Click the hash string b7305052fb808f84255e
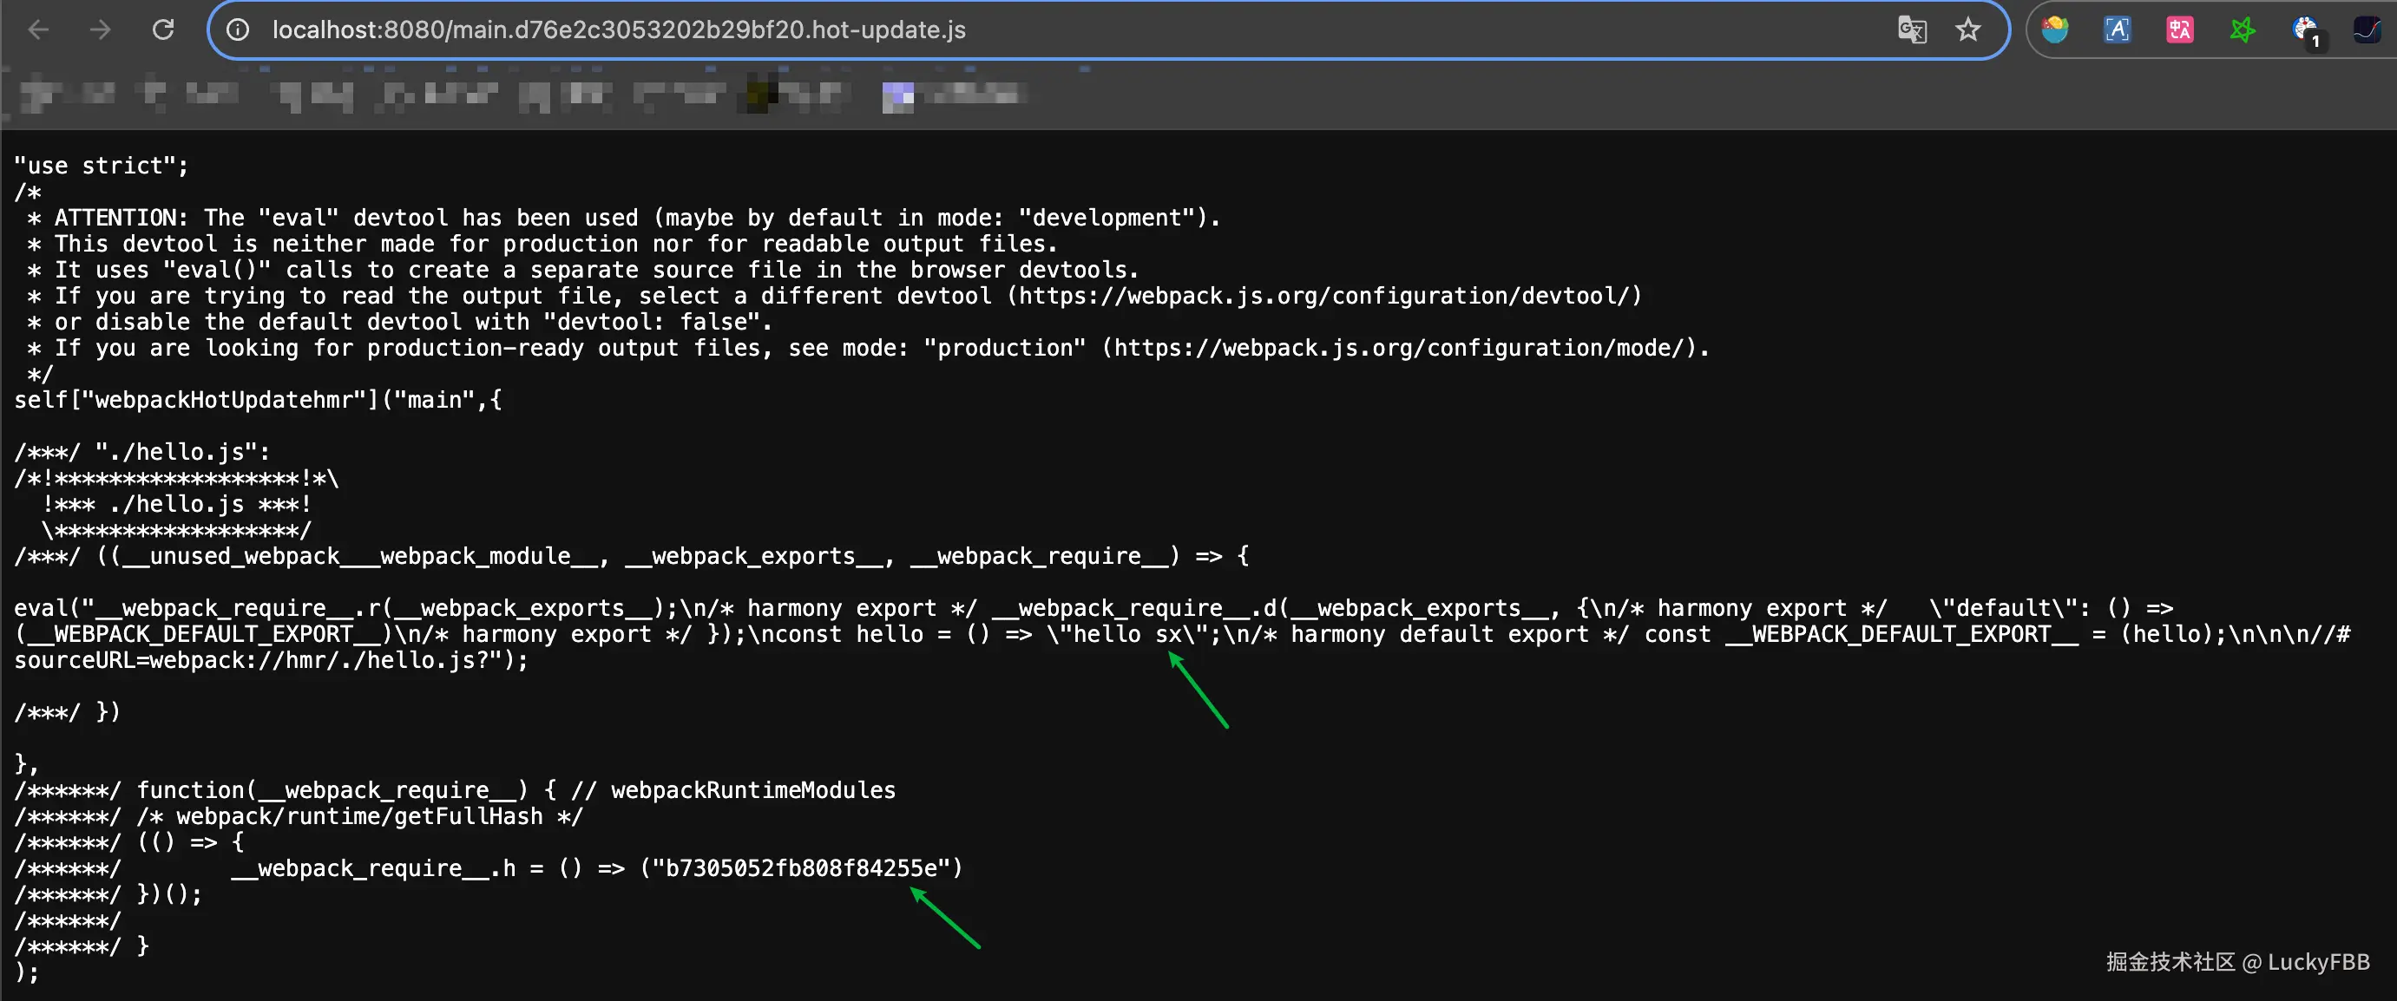The image size is (2397, 1001). pos(801,868)
